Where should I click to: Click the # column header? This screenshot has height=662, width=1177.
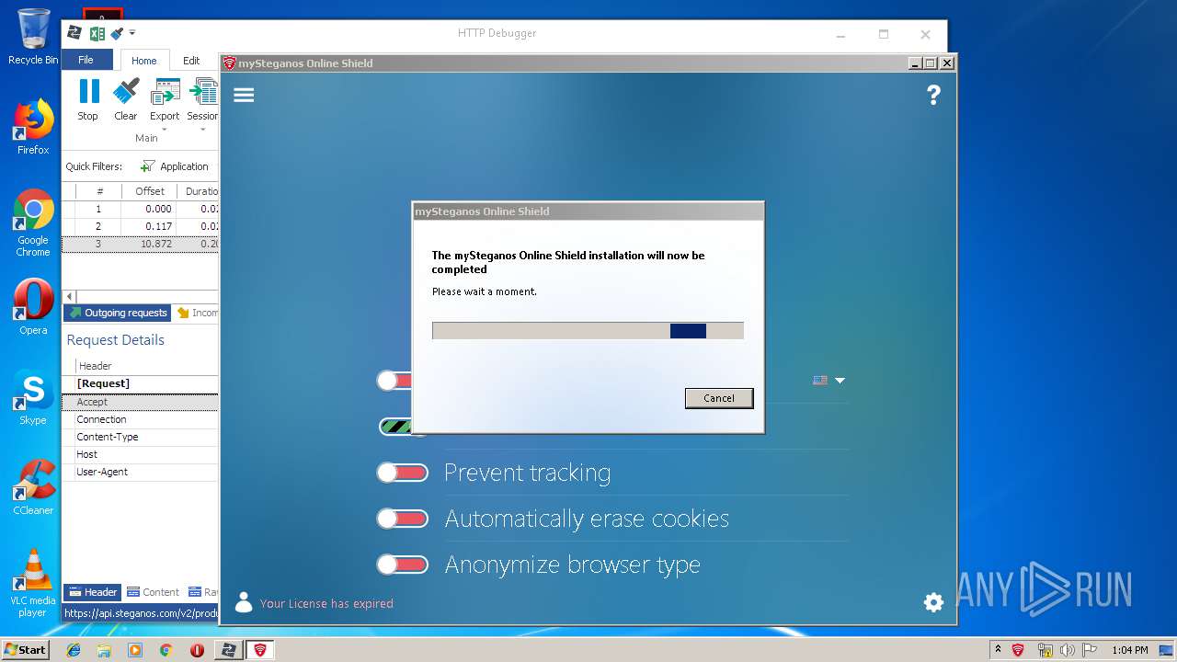[99, 191]
